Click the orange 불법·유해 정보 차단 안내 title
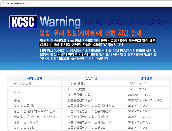Image resolution: width=172 pixels, height=131 pixels. tap(90, 33)
